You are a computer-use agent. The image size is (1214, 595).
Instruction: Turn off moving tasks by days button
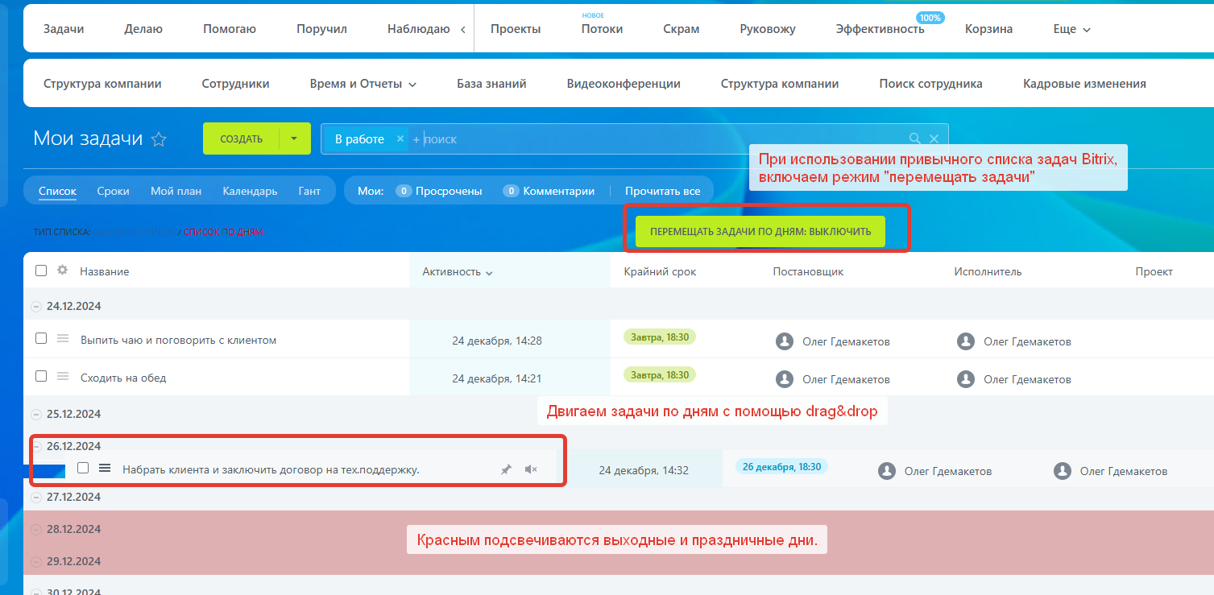coord(760,231)
